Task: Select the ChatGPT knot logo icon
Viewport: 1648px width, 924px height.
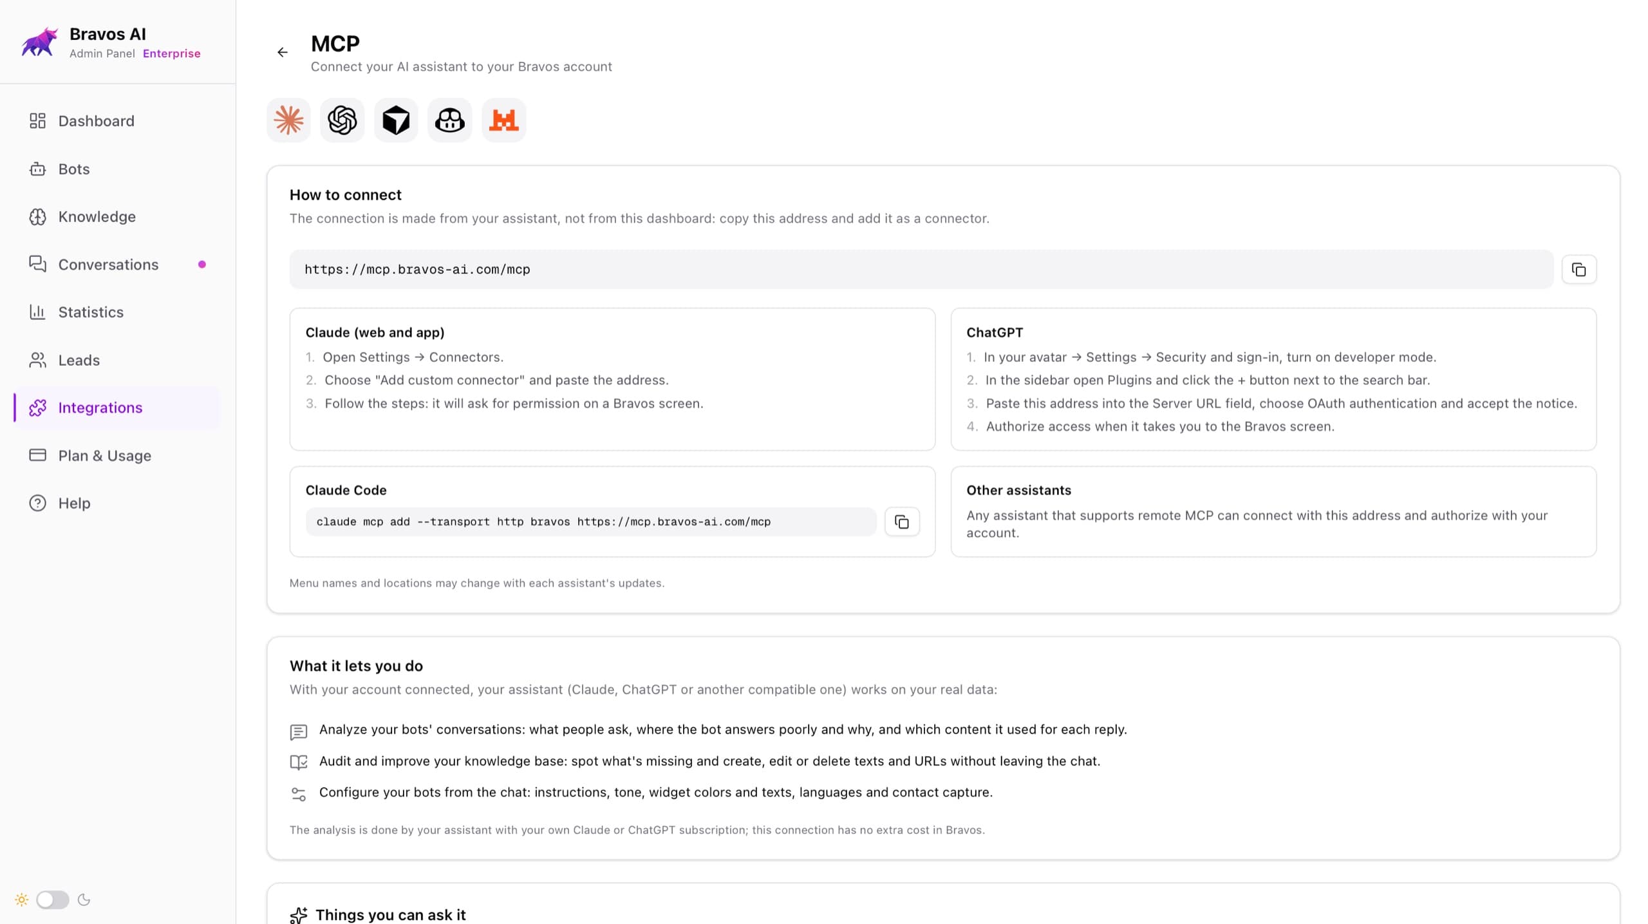Action: click(x=342, y=120)
